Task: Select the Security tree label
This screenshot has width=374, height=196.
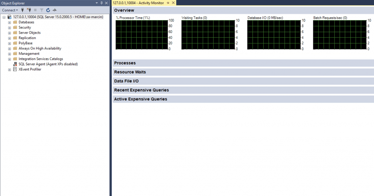Action: coord(25,27)
